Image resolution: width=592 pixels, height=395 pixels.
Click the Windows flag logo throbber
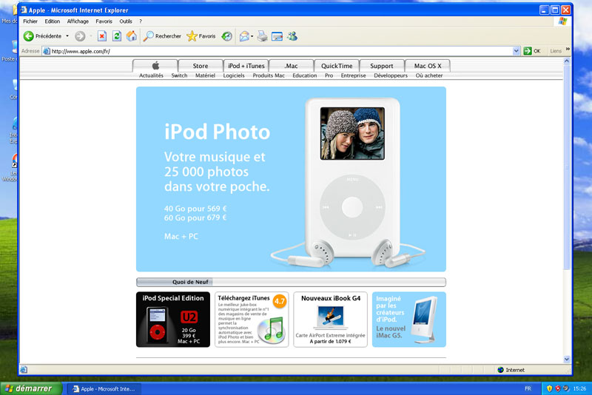click(562, 21)
